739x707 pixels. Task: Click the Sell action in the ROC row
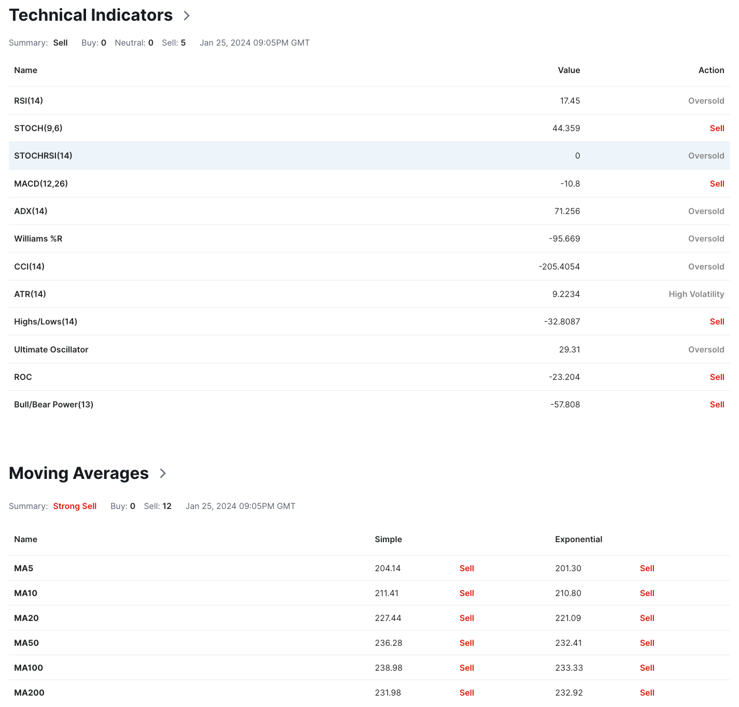coord(717,377)
